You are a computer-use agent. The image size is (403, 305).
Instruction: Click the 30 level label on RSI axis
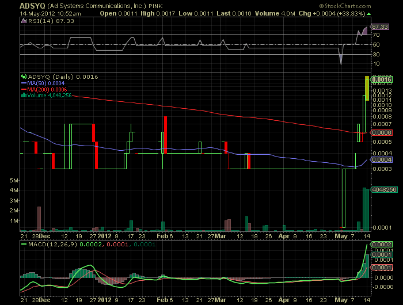click(x=377, y=55)
